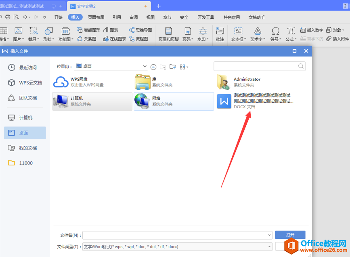The height and width of the screenshot is (257, 350).
Task: Switch to the Security (安全) tab
Action: pyautogui.click(x=184, y=17)
